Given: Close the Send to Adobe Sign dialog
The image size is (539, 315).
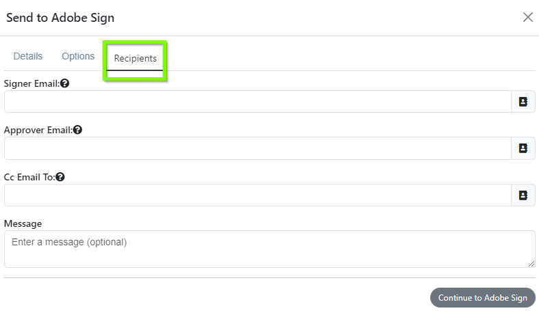Looking at the screenshot, I should [527, 17].
